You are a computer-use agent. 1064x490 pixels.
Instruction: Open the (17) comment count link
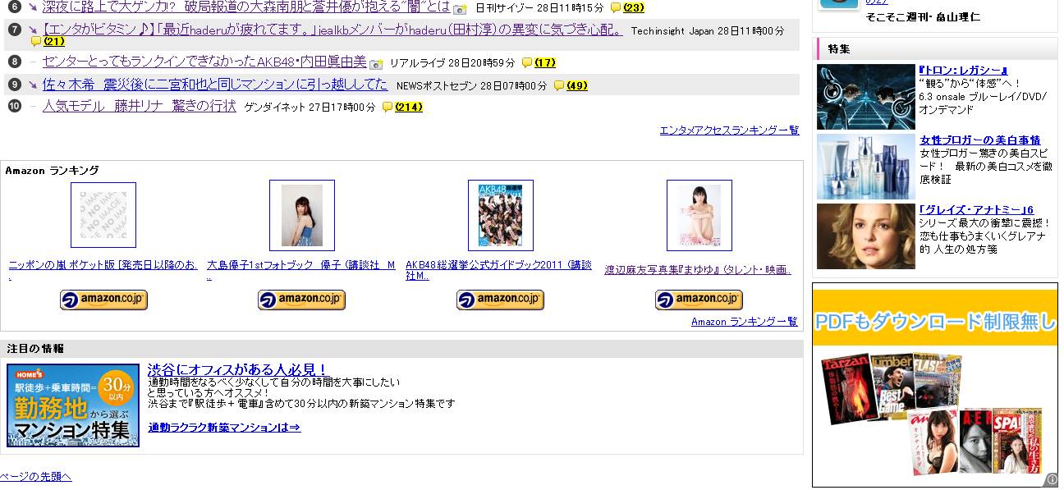pyautogui.click(x=545, y=62)
